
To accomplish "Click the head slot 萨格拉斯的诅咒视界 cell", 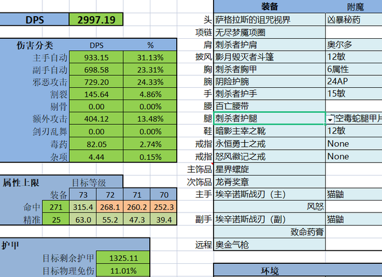I will 269,20.
